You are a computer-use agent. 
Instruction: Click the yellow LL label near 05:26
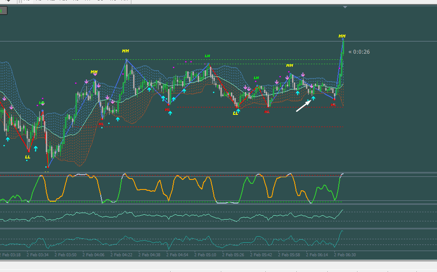pyautogui.click(x=235, y=114)
